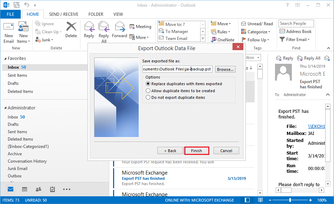Open People view in navigation bar

coord(38,189)
